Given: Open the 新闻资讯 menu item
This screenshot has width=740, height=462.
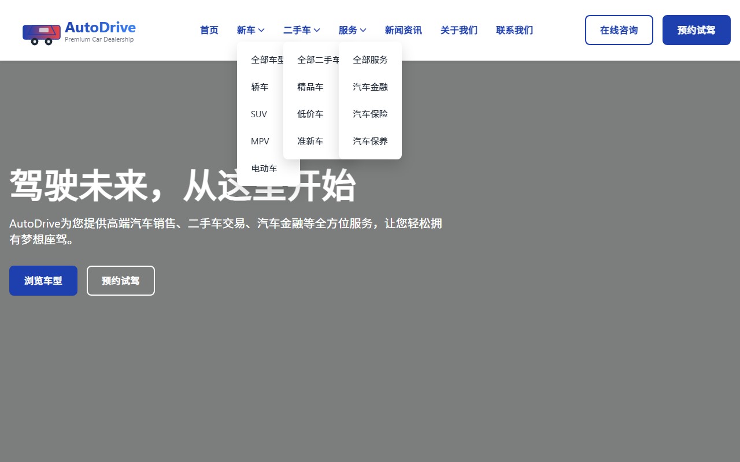Looking at the screenshot, I should [x=403, y=30].
